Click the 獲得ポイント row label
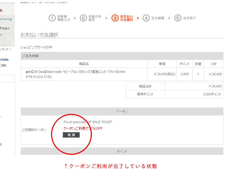The image size is (241, 177). point(145,94)
